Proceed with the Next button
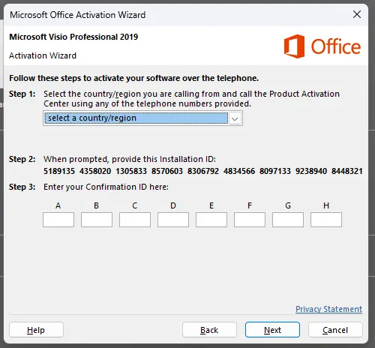This screenshot has width=375, height=348. (272, 330)
